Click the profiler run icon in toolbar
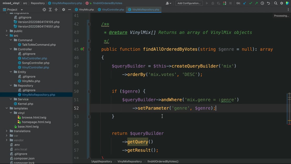Screen dimensions: 291x164 (224, 3)
